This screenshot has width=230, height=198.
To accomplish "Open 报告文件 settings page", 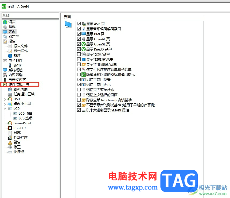I will (x=21, y=46).
